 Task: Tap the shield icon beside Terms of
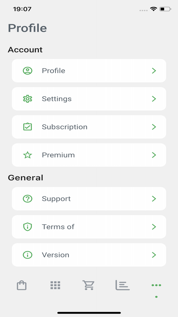[27, 227]
